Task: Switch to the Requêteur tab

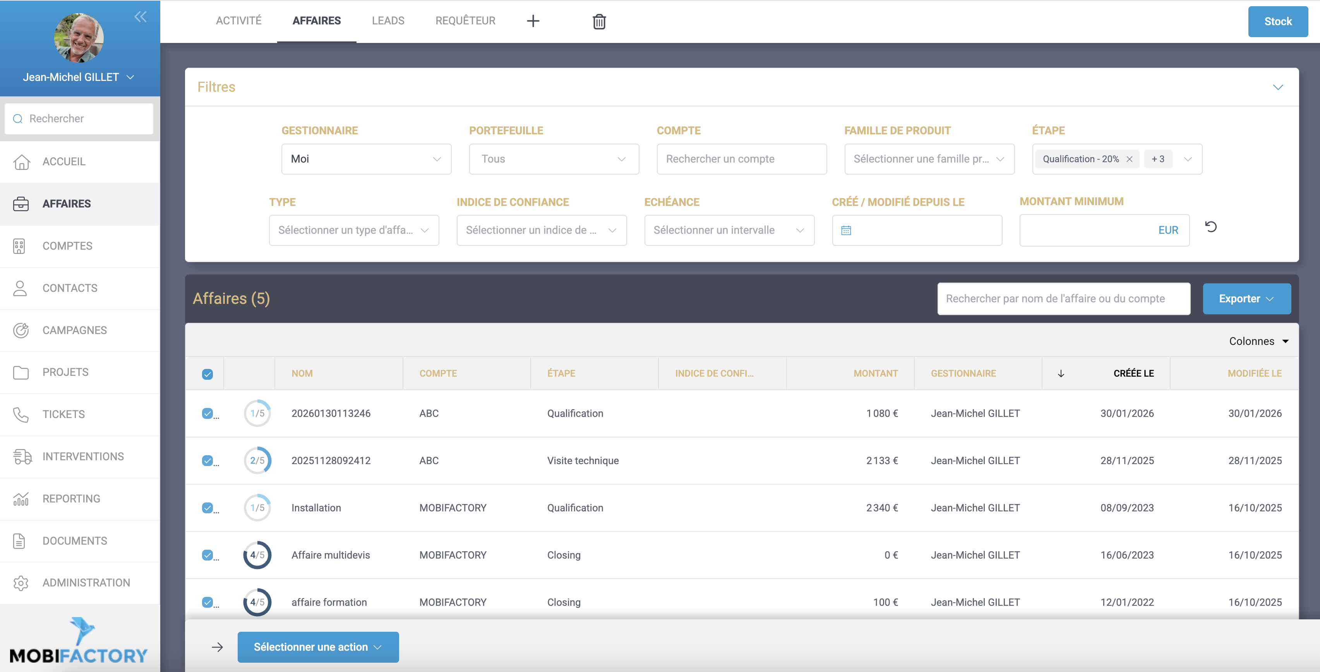Action: [465, 21]
